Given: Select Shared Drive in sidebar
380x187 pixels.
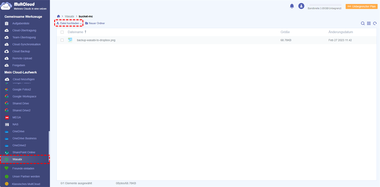Looking at the screenshot, I should [21, 103].
